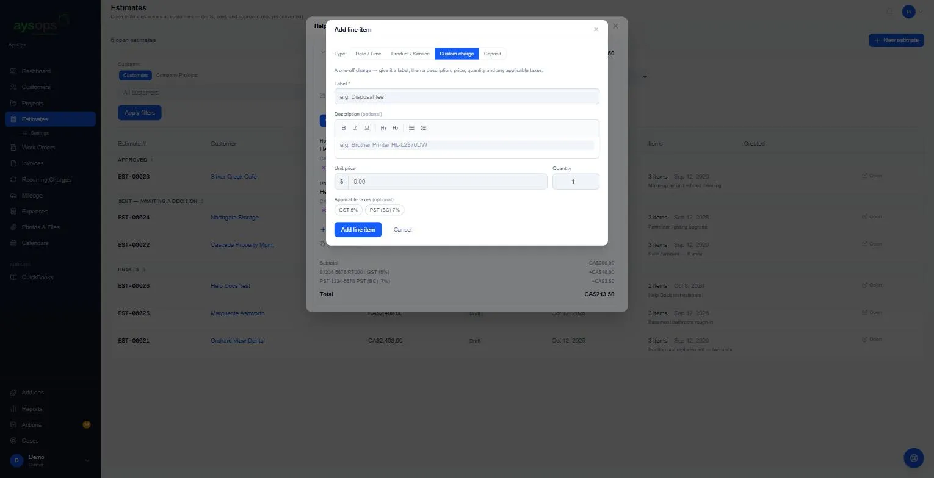The width and height of the screenshot is (934, 478).
Task: Focus the Label input field
Action: [x=467, y=96]
